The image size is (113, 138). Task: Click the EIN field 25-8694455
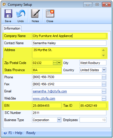[47, 106]
